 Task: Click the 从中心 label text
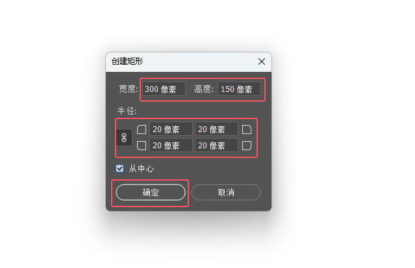[141, 168]
